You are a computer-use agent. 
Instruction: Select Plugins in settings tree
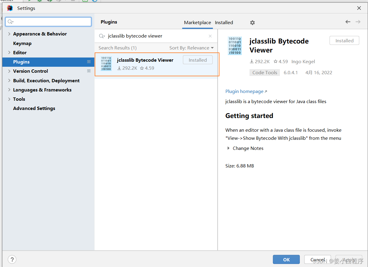[48, 62]
